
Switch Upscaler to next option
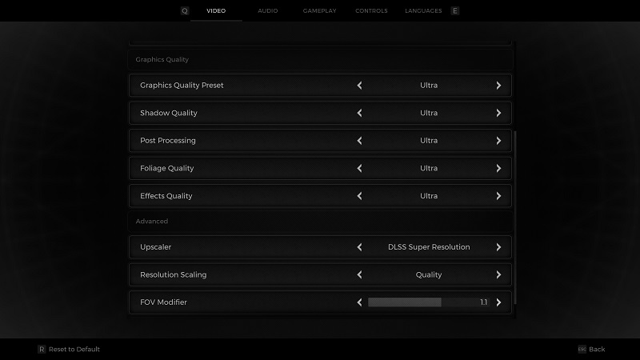point(498,247)
